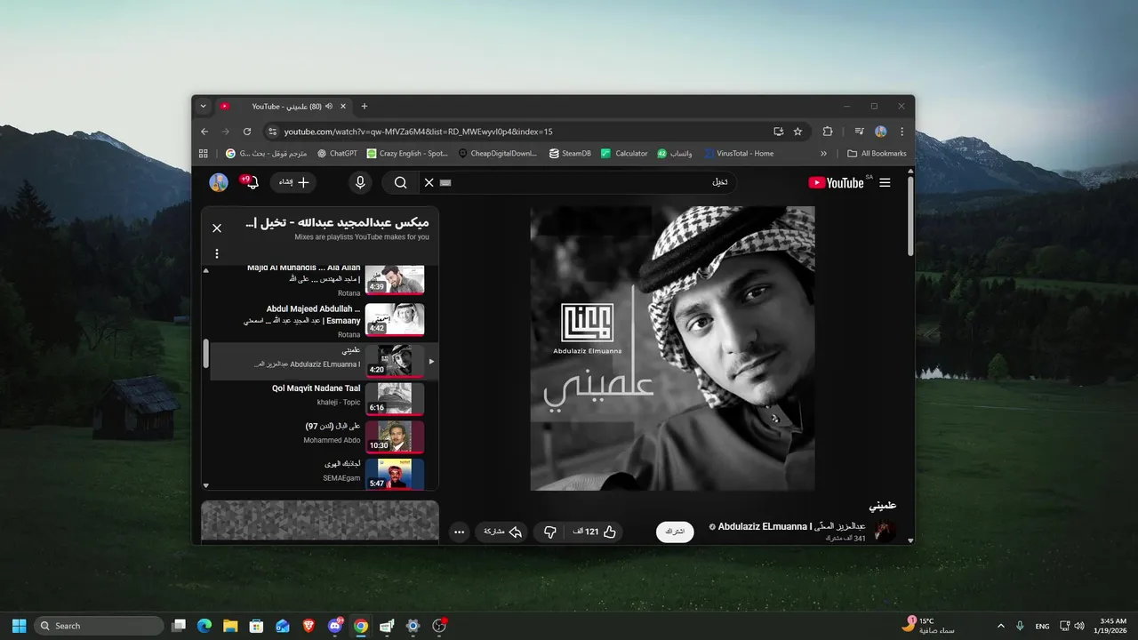Screen dimensions: 1138x640
Task: Open the YouTube account avatar menu
Action: coord(219,182)
